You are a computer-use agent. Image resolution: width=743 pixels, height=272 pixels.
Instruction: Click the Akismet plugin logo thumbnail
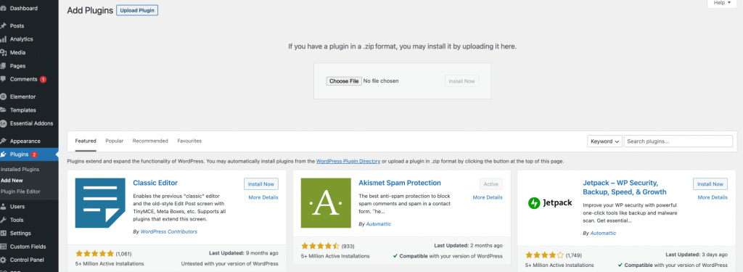click(x=326, y=203)
